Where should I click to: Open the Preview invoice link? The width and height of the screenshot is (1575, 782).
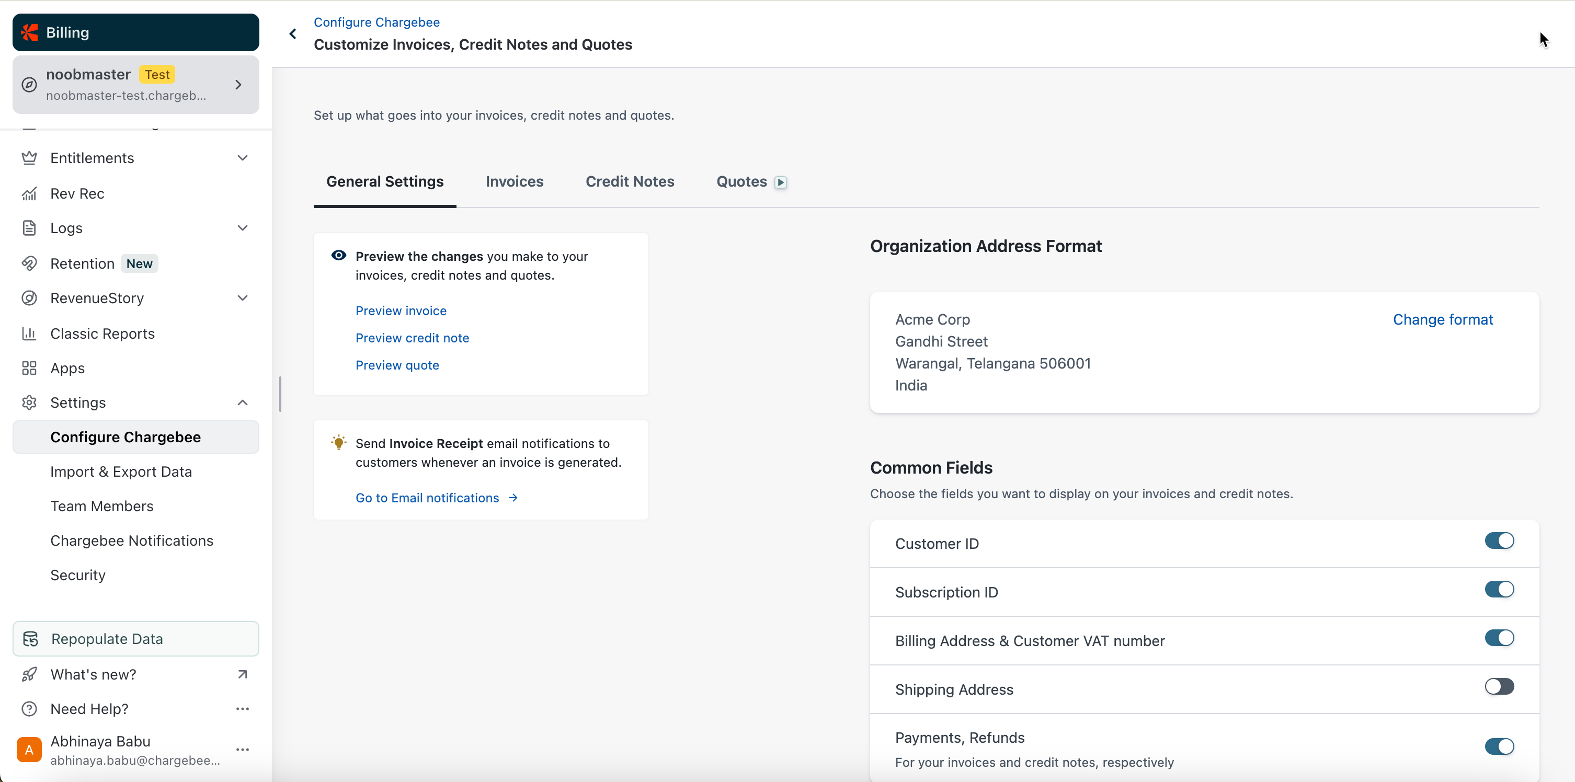click(x=401, y=311)
